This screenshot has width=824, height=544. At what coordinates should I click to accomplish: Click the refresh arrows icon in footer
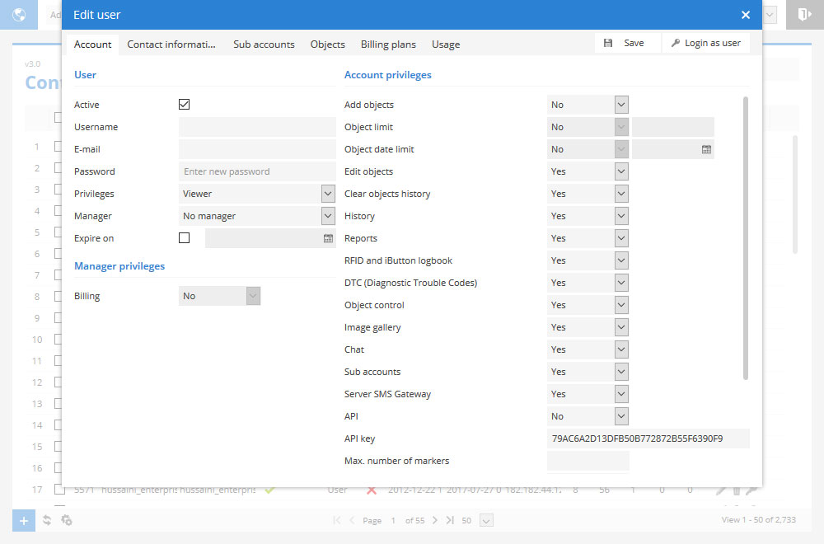coord(47,520)
